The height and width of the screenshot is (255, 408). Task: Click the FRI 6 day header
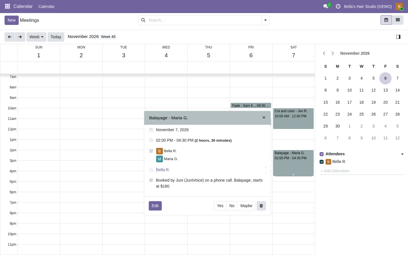click(251, 52)
